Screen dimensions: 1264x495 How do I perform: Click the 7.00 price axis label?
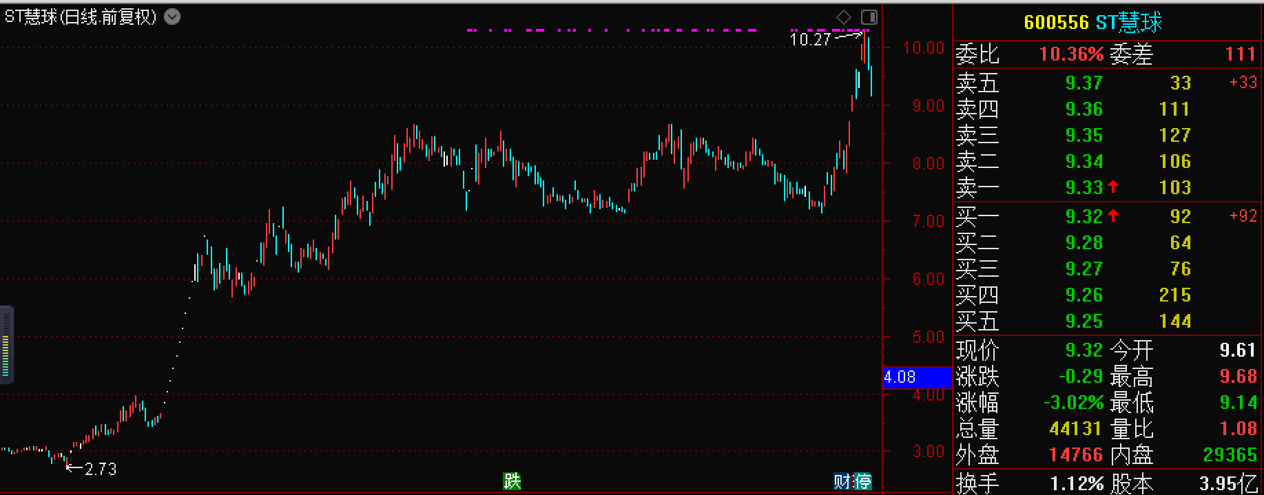point(928,221)
